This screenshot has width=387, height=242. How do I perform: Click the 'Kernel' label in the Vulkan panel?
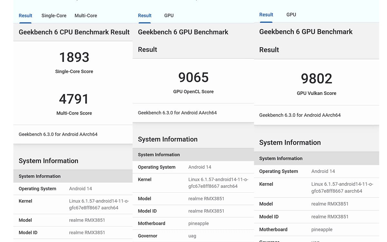click(x=266, y=184)
